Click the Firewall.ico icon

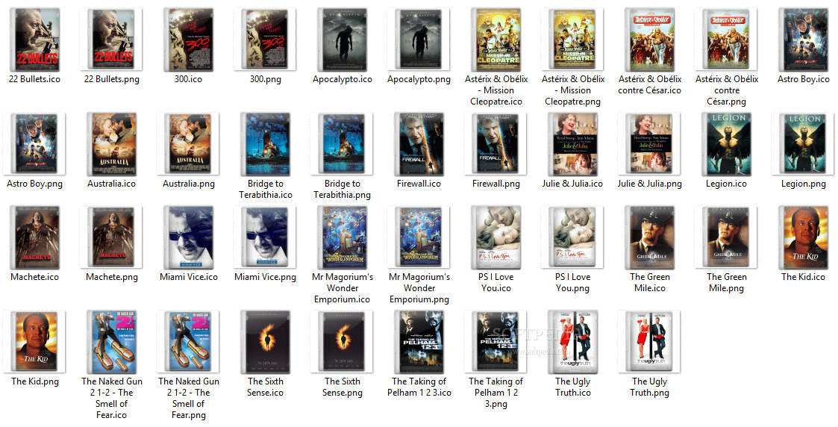tap(419, 144)
